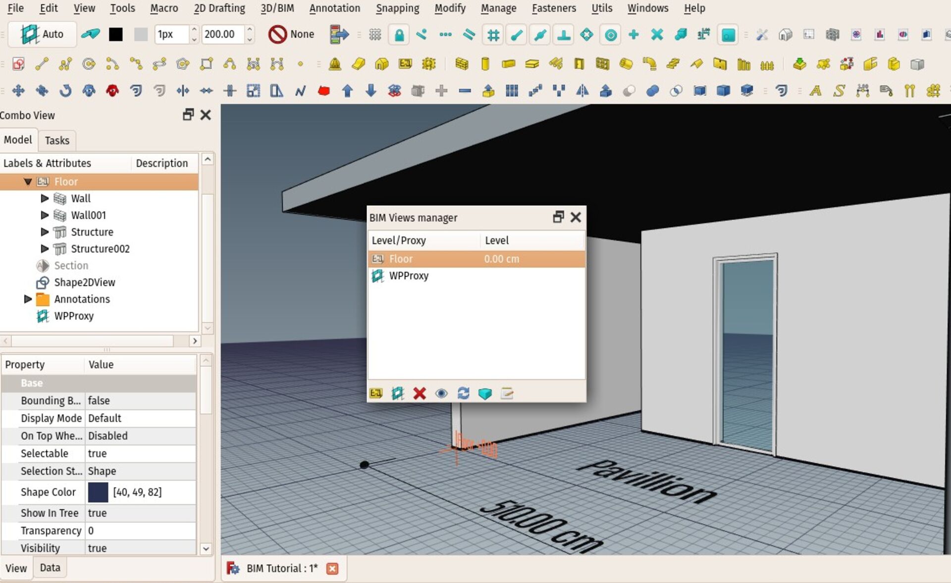The image size is (951, 583).
Task: Delete selected item in BIM Views manager
Action: click(420, 393)
